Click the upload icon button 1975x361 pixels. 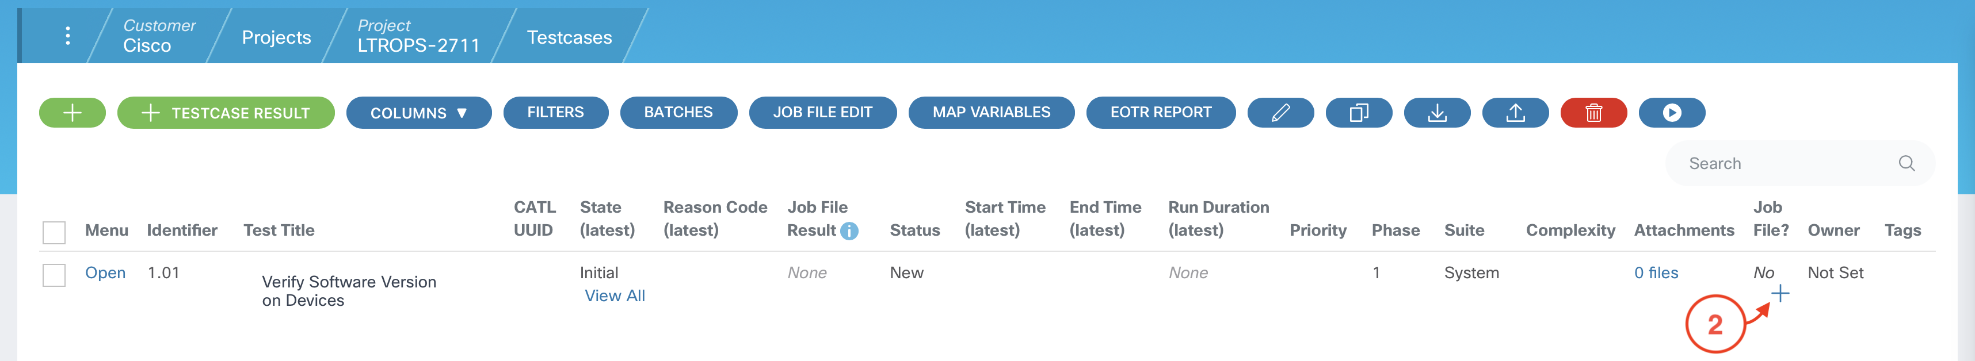tap(1515, 113)
